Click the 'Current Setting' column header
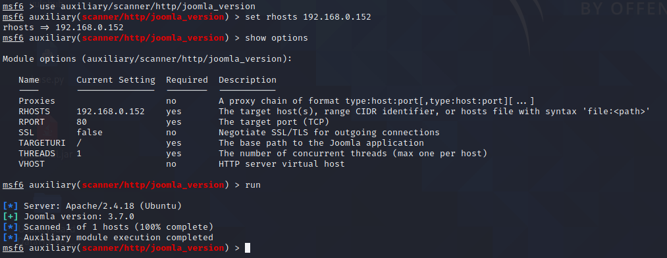This screenshot has width=667, height=258. [116, 80]
